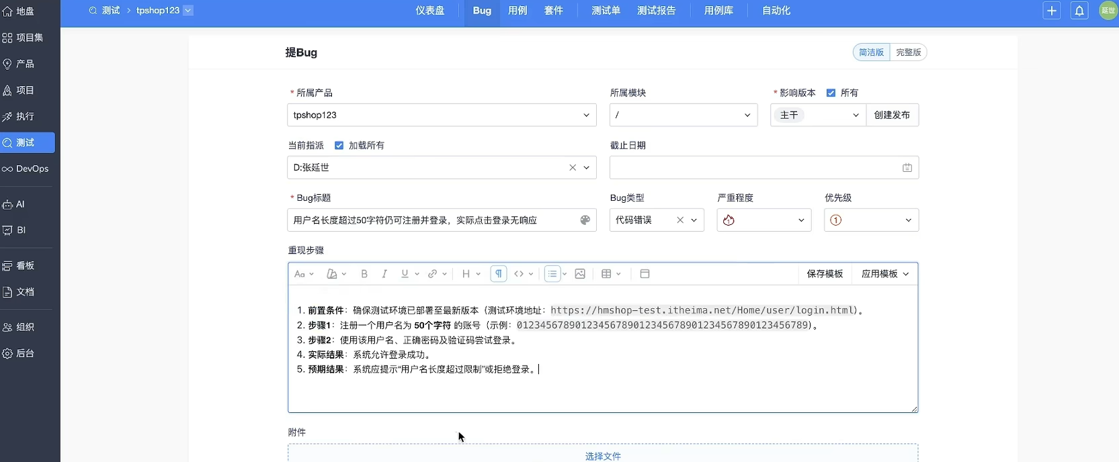Toggle italic formatting in the editor
This screenshot has height=462, width=1119.
[384, 274]
